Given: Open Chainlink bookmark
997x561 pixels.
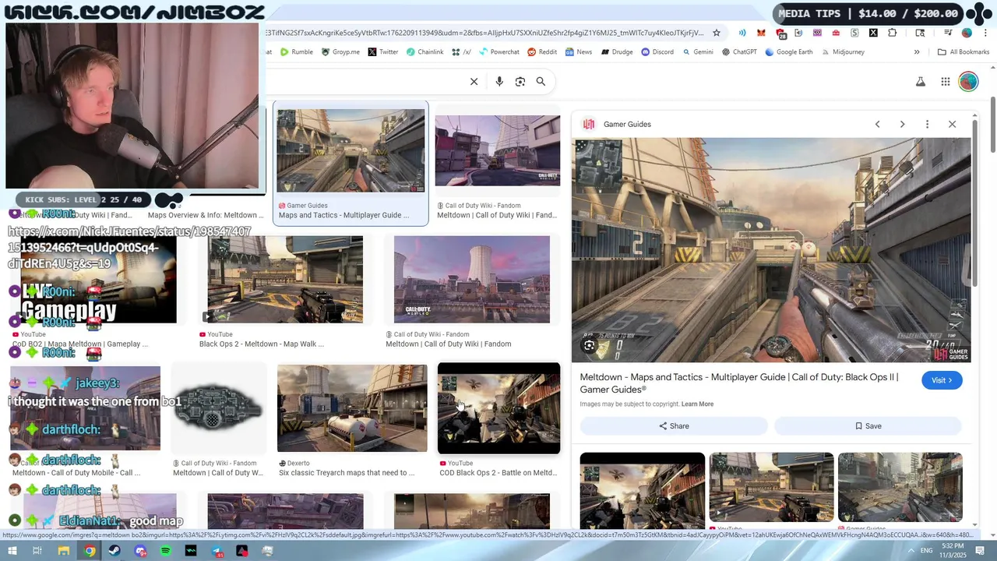Looking at the screenshot, I should click(425, 52).
